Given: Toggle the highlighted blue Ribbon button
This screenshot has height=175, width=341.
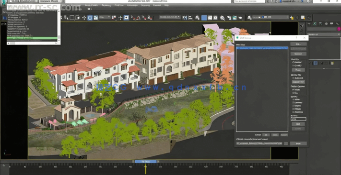Looking at the screenshot, I should [x=204, y=18].
